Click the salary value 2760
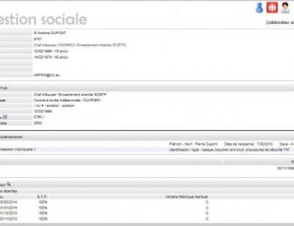The width and height of the screenshot is (294, 226). click(x=38, y=117)
